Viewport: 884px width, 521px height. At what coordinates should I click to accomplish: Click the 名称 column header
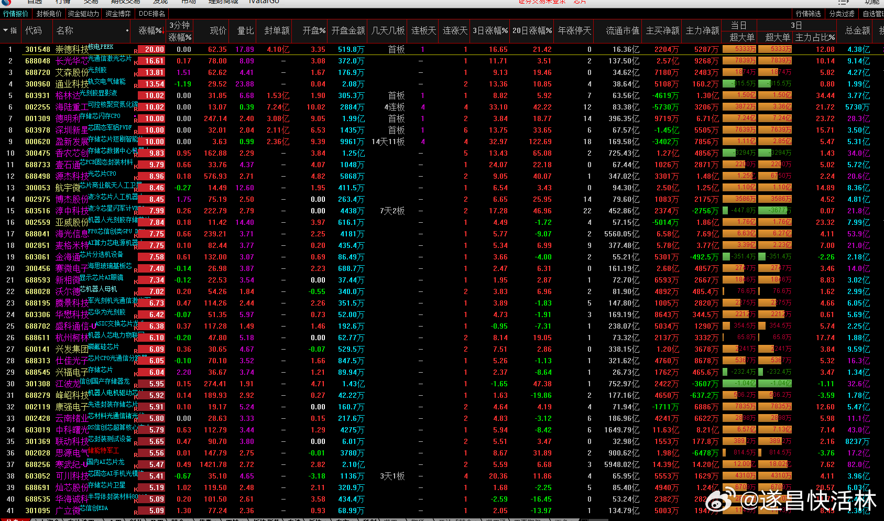coord(65,31)
